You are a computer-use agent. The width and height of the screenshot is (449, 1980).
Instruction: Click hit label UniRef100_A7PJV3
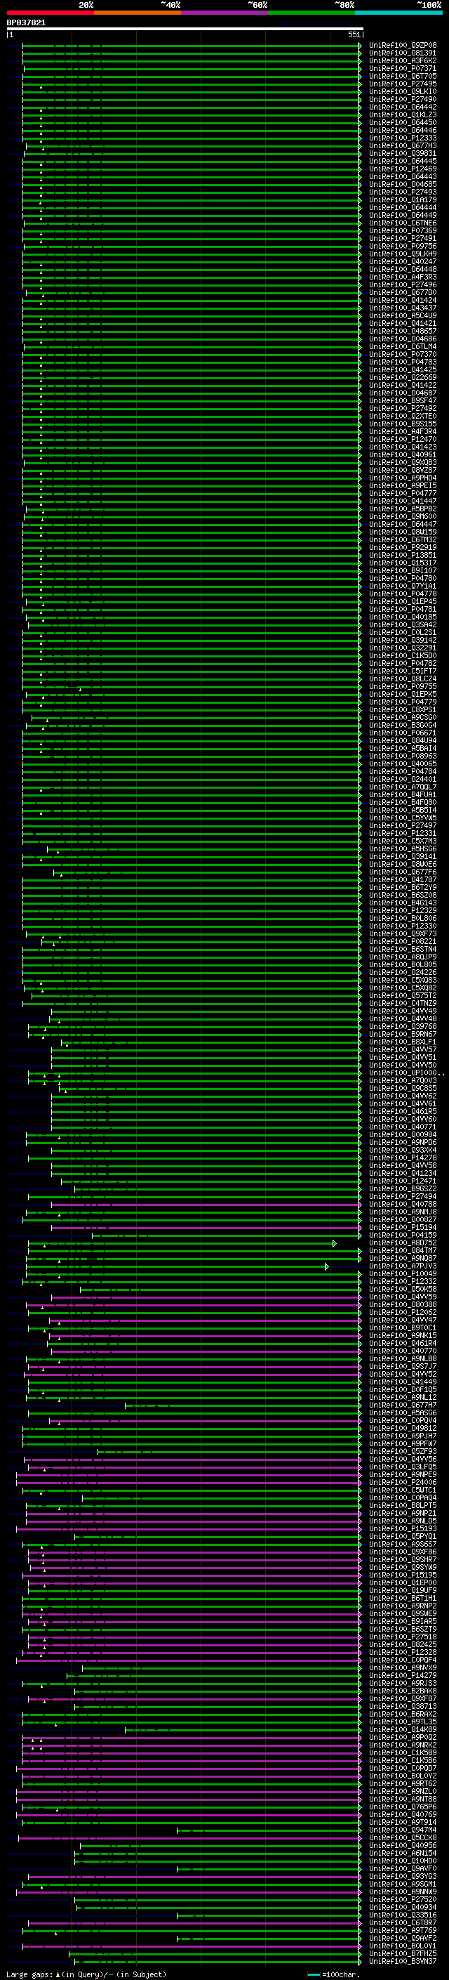click(x=403, y=1266)
